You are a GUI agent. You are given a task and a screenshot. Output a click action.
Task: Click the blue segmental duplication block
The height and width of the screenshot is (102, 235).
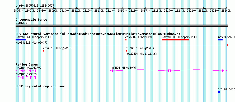point(219,92)
